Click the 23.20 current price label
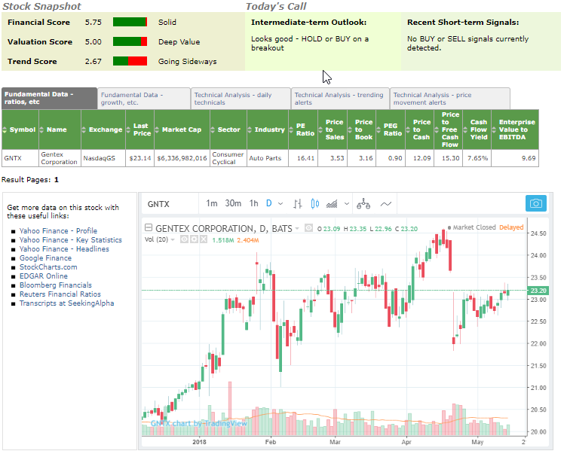 click(538, 290)
